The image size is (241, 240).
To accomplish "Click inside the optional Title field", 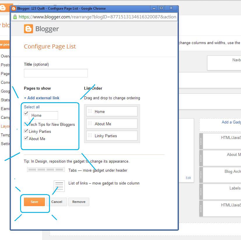I will [55, 73].
